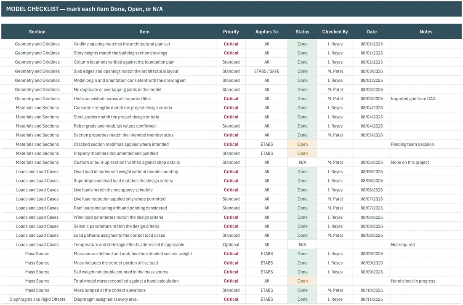Click Done status for Story heights row
463x305 pixels.
pos(302,53)
